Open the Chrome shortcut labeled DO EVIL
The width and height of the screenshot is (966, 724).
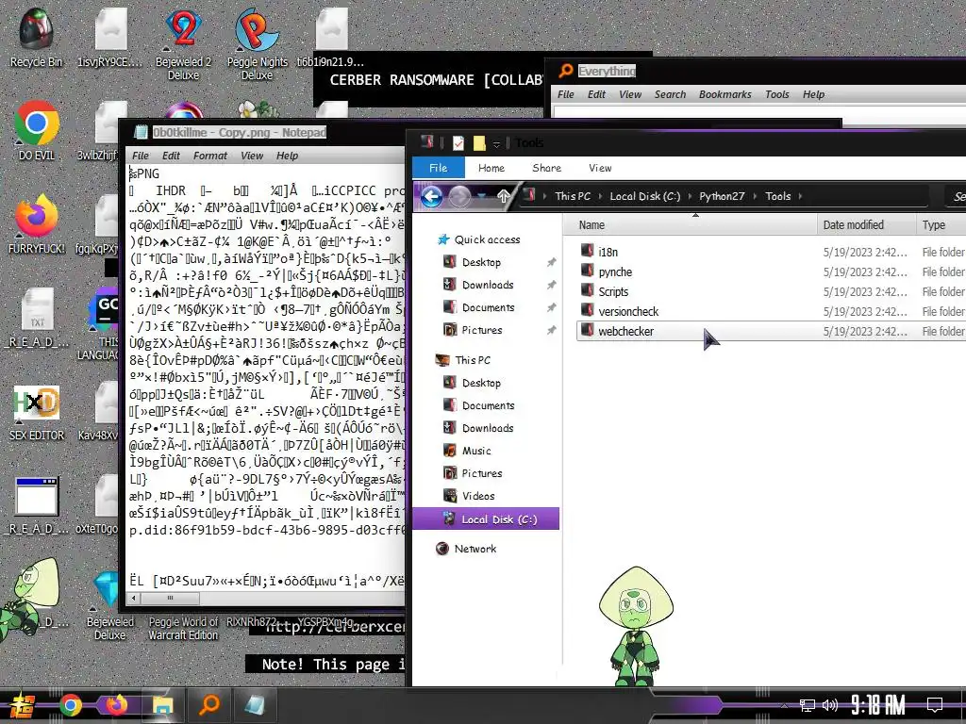[37, 130]
